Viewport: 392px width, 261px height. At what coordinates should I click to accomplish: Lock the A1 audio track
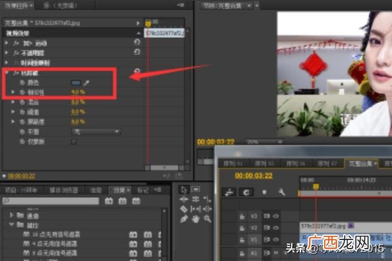click(x=242, y=253)
